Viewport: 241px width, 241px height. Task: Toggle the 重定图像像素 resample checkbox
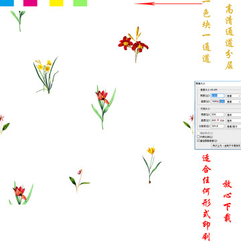[198, 141]
